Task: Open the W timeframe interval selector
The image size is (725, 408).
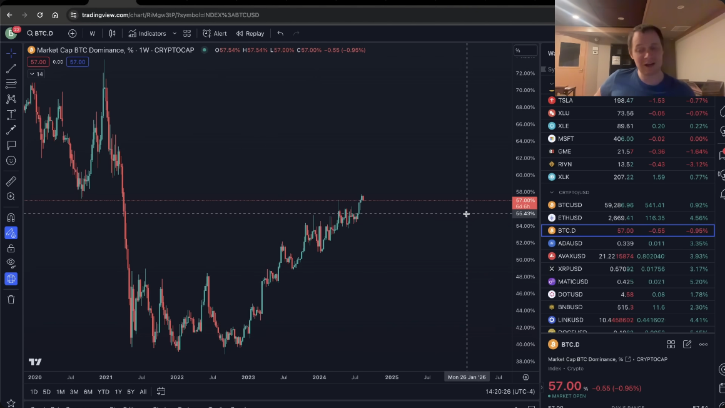Action: (93, 33)
